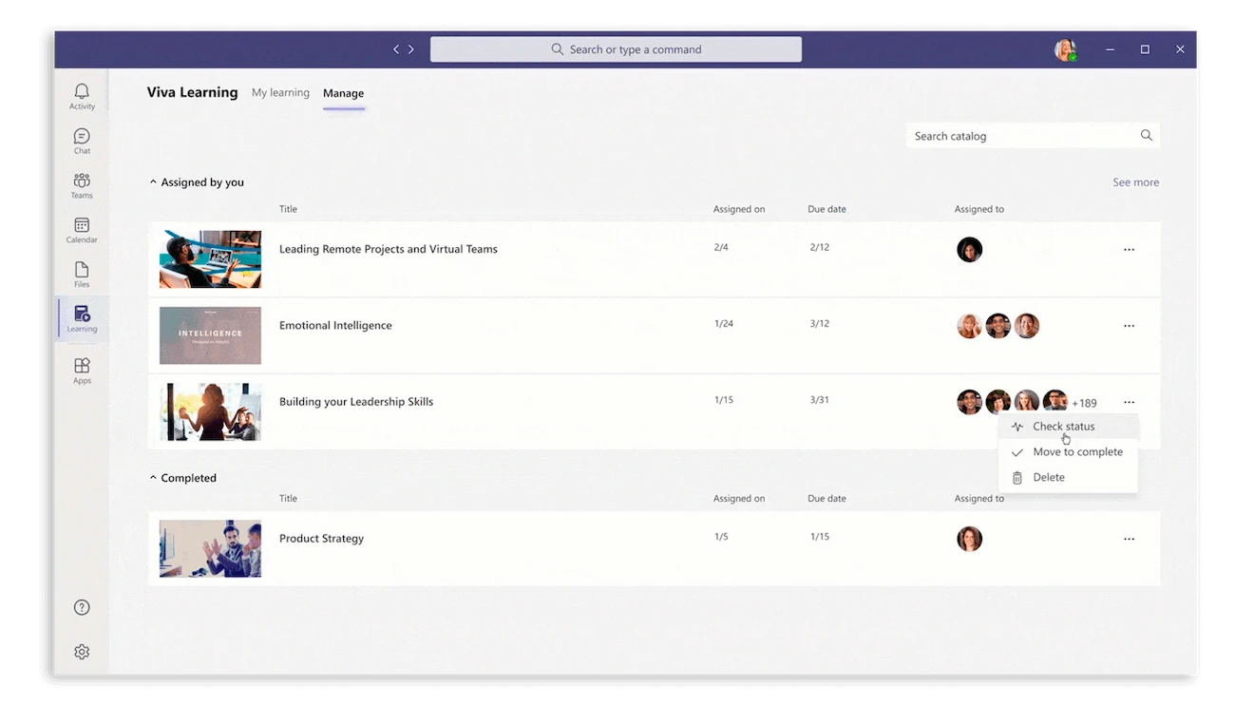Screen dimensions: 1254x706
Task: Select Check status from the menu
Action: (1067, 427)
